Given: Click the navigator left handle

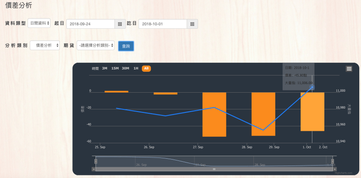Looking at the screenshot, I should [96, 161].
